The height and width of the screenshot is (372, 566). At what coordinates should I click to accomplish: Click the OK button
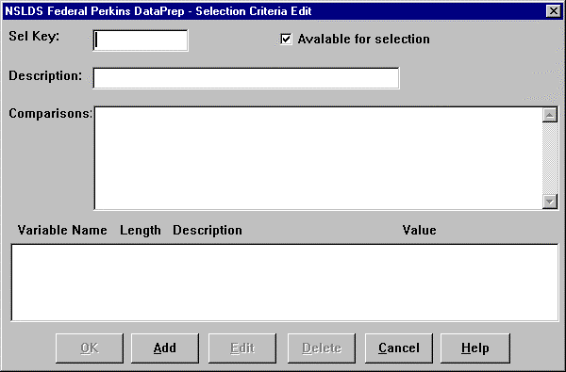click(90, 348)
